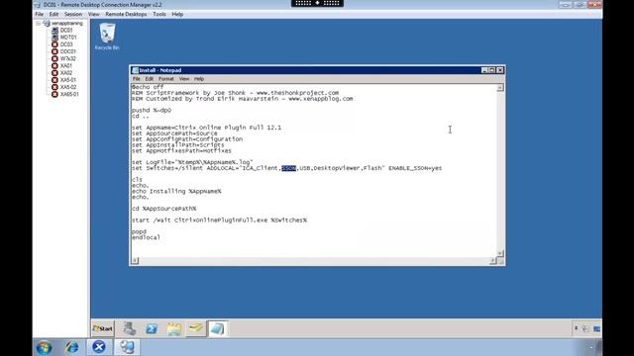Open Notepad Help menu
The image size is (634, 356).
[x=199, y=79]
